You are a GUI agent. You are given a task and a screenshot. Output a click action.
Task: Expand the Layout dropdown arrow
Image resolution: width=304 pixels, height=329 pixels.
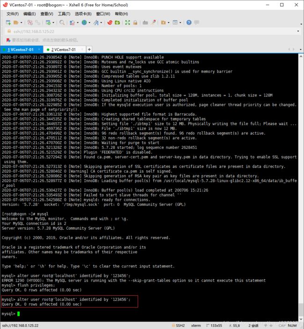pyautogui.click(x=181, y=22)
